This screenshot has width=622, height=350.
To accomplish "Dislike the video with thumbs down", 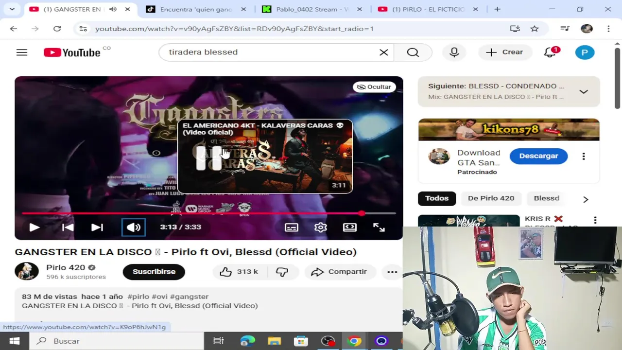I will coord(282,272).
